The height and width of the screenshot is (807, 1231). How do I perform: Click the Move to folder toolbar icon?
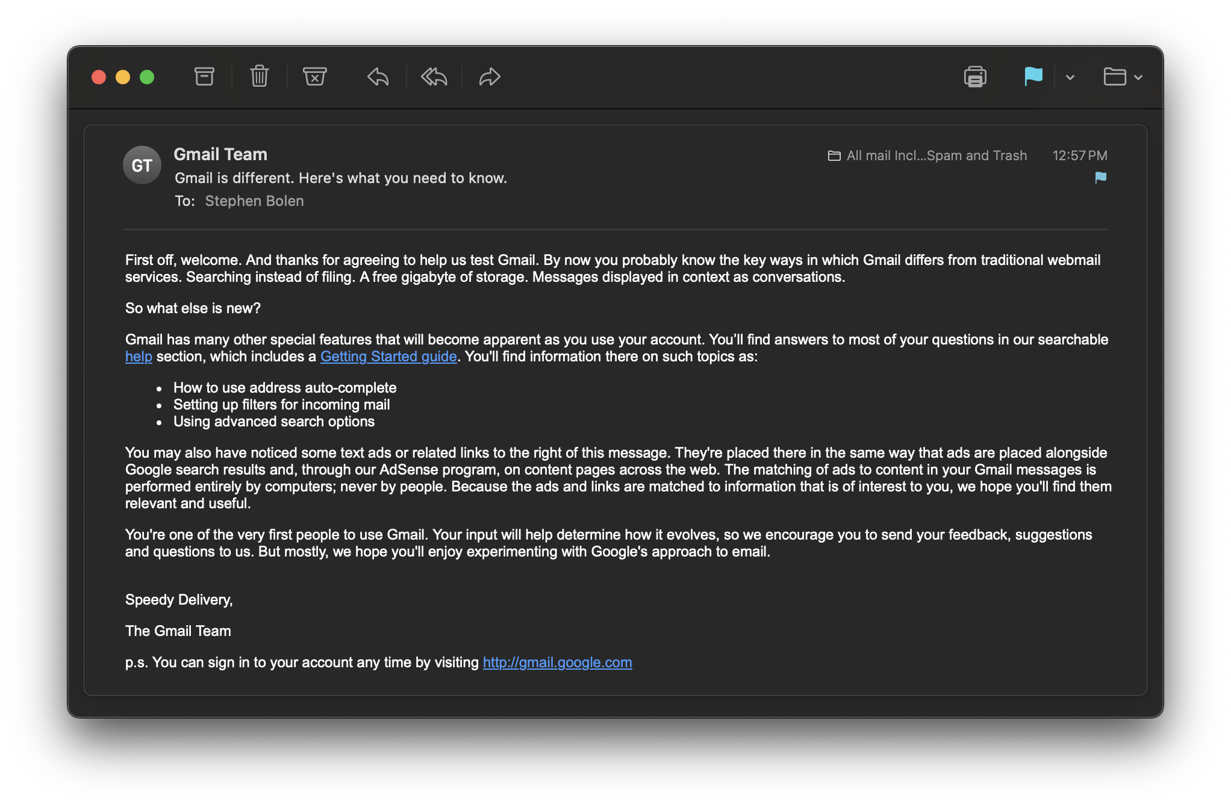(x=1115, y=76)
